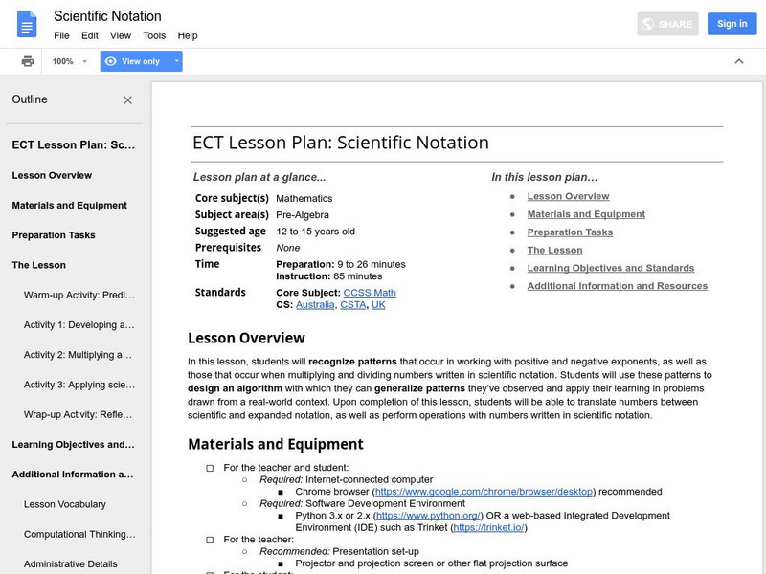Select Materials and Equipment outline heading
Screen dimensions: 766x574
pos(69,205)
